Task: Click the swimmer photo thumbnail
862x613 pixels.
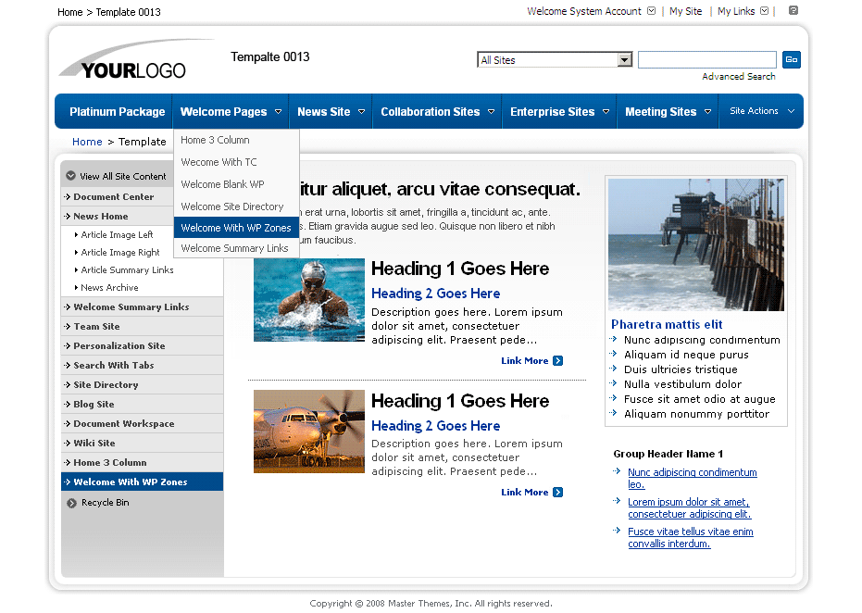Action: pyautogui.click(x=308, y=299)
